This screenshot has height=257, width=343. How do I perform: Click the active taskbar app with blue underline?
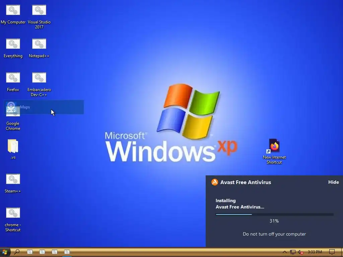coord(67,252)
